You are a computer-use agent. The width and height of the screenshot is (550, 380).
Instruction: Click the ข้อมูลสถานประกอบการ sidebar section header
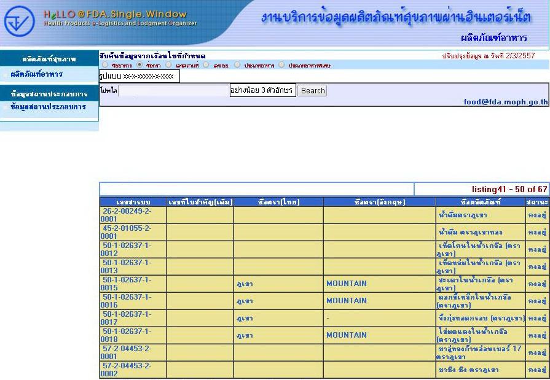[x=49, y=94]
